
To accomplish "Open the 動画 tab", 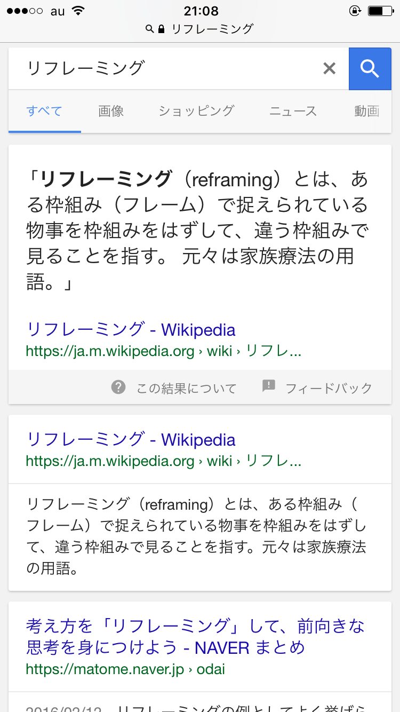I will click(367, 111).
